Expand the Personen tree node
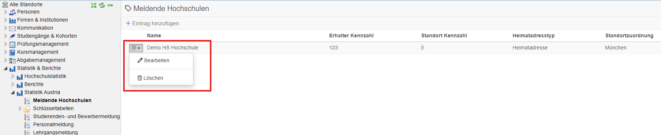Image resolution: width=661 pixels, height=135 pixels. [5, 12]
